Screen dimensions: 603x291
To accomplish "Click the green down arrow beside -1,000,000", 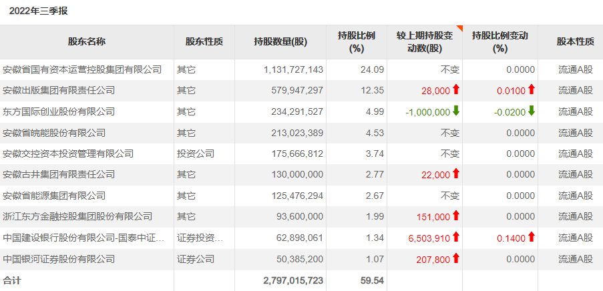I will [456, 111].
